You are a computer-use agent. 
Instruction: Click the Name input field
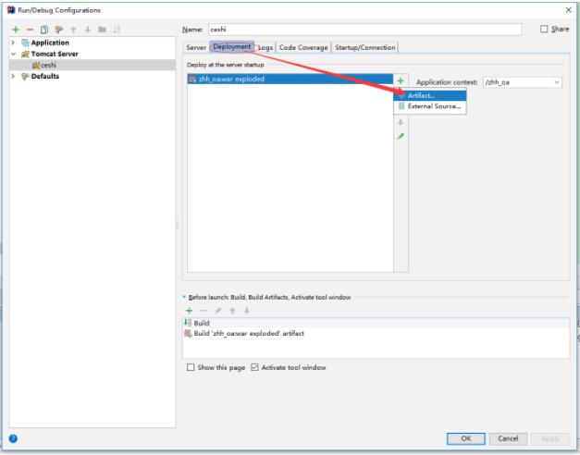pyautogui.click(x=365, y=30)
